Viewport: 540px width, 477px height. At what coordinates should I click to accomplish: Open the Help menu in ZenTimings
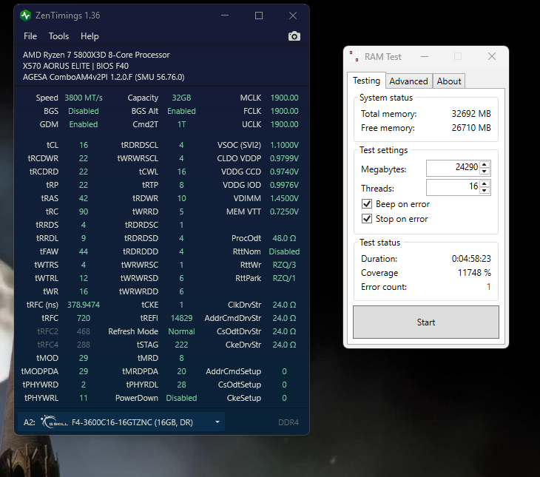pos(90,36)
